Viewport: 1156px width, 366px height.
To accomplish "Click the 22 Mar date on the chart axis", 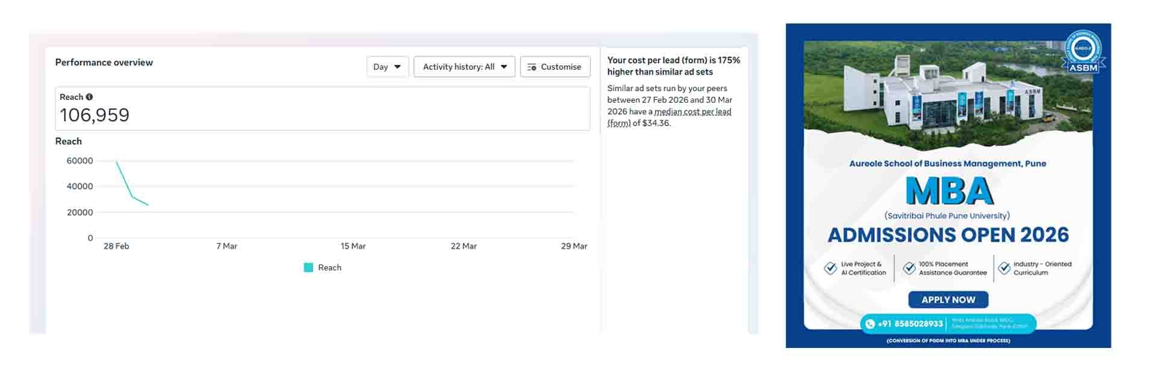I will pyautogui.click(x=464, y=246).
